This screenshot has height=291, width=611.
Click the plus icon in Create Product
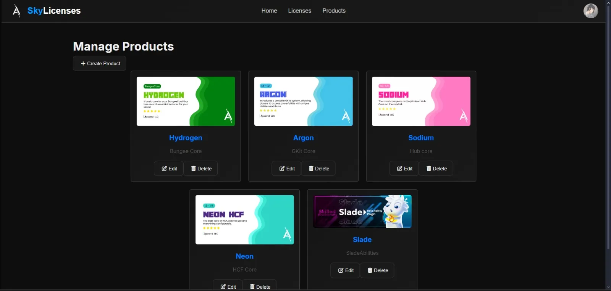(x=83, y=64)
